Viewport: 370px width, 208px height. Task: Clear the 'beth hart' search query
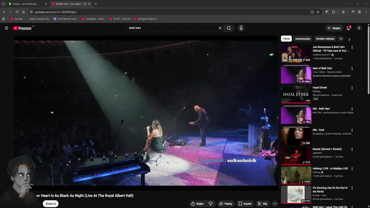point(220,28)
